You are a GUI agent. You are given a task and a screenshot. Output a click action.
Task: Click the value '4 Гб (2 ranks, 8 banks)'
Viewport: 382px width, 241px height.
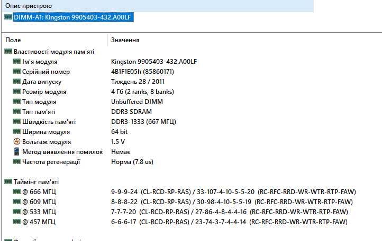point(142,92)
